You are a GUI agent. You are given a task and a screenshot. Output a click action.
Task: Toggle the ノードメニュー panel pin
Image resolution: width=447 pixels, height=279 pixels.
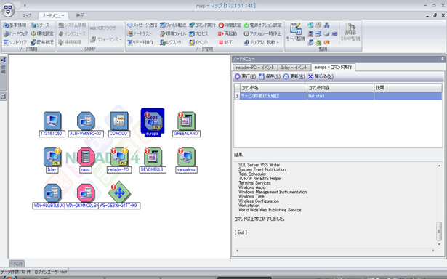443,59
